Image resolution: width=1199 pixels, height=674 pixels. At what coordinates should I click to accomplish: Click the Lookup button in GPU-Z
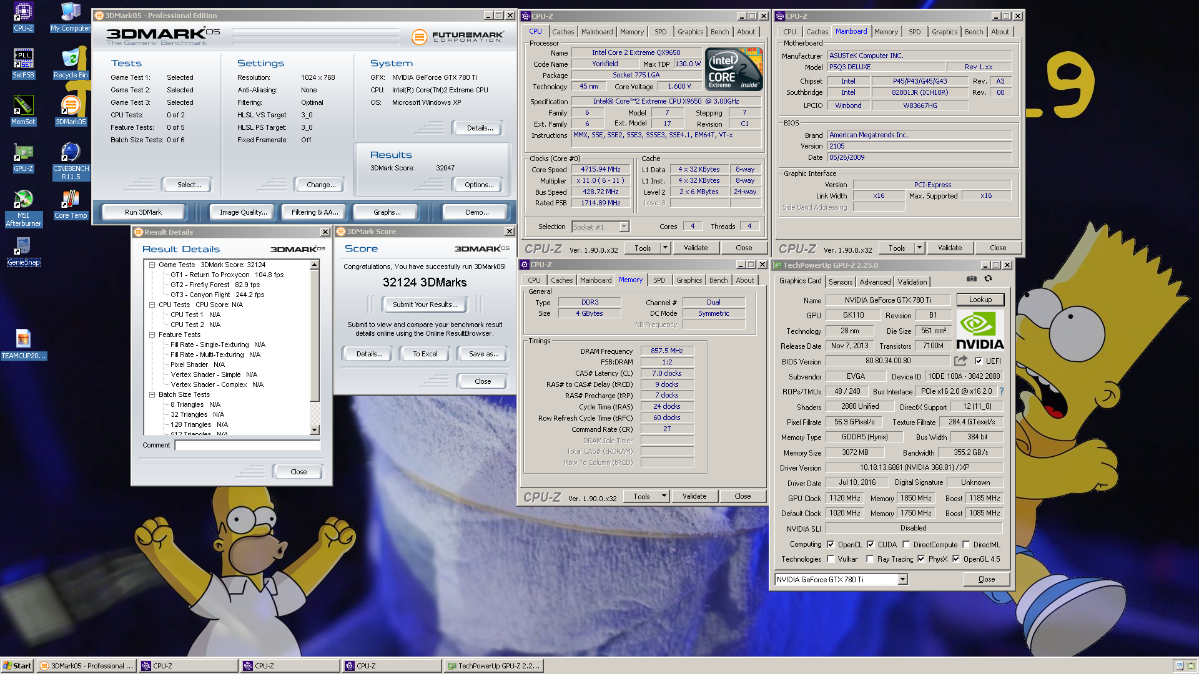980,300
